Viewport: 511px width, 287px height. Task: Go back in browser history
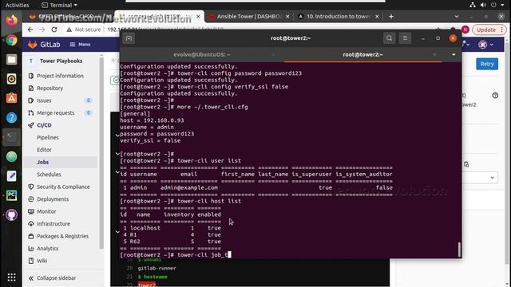point(30,29)
